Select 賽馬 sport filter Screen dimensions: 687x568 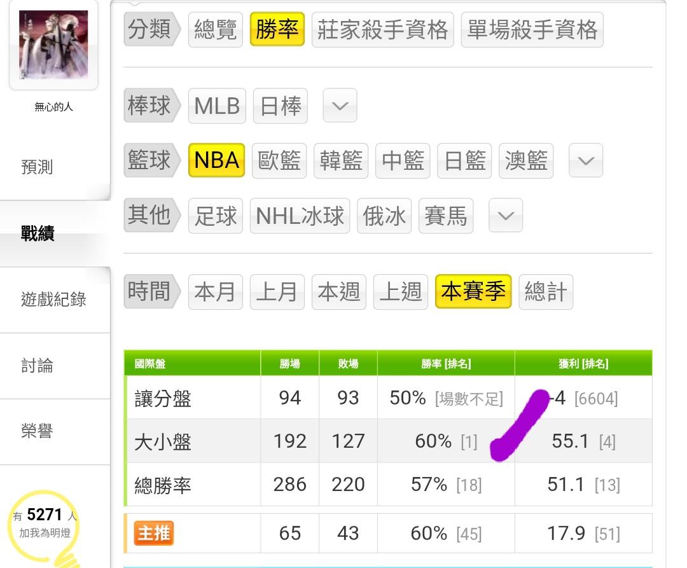446,216
